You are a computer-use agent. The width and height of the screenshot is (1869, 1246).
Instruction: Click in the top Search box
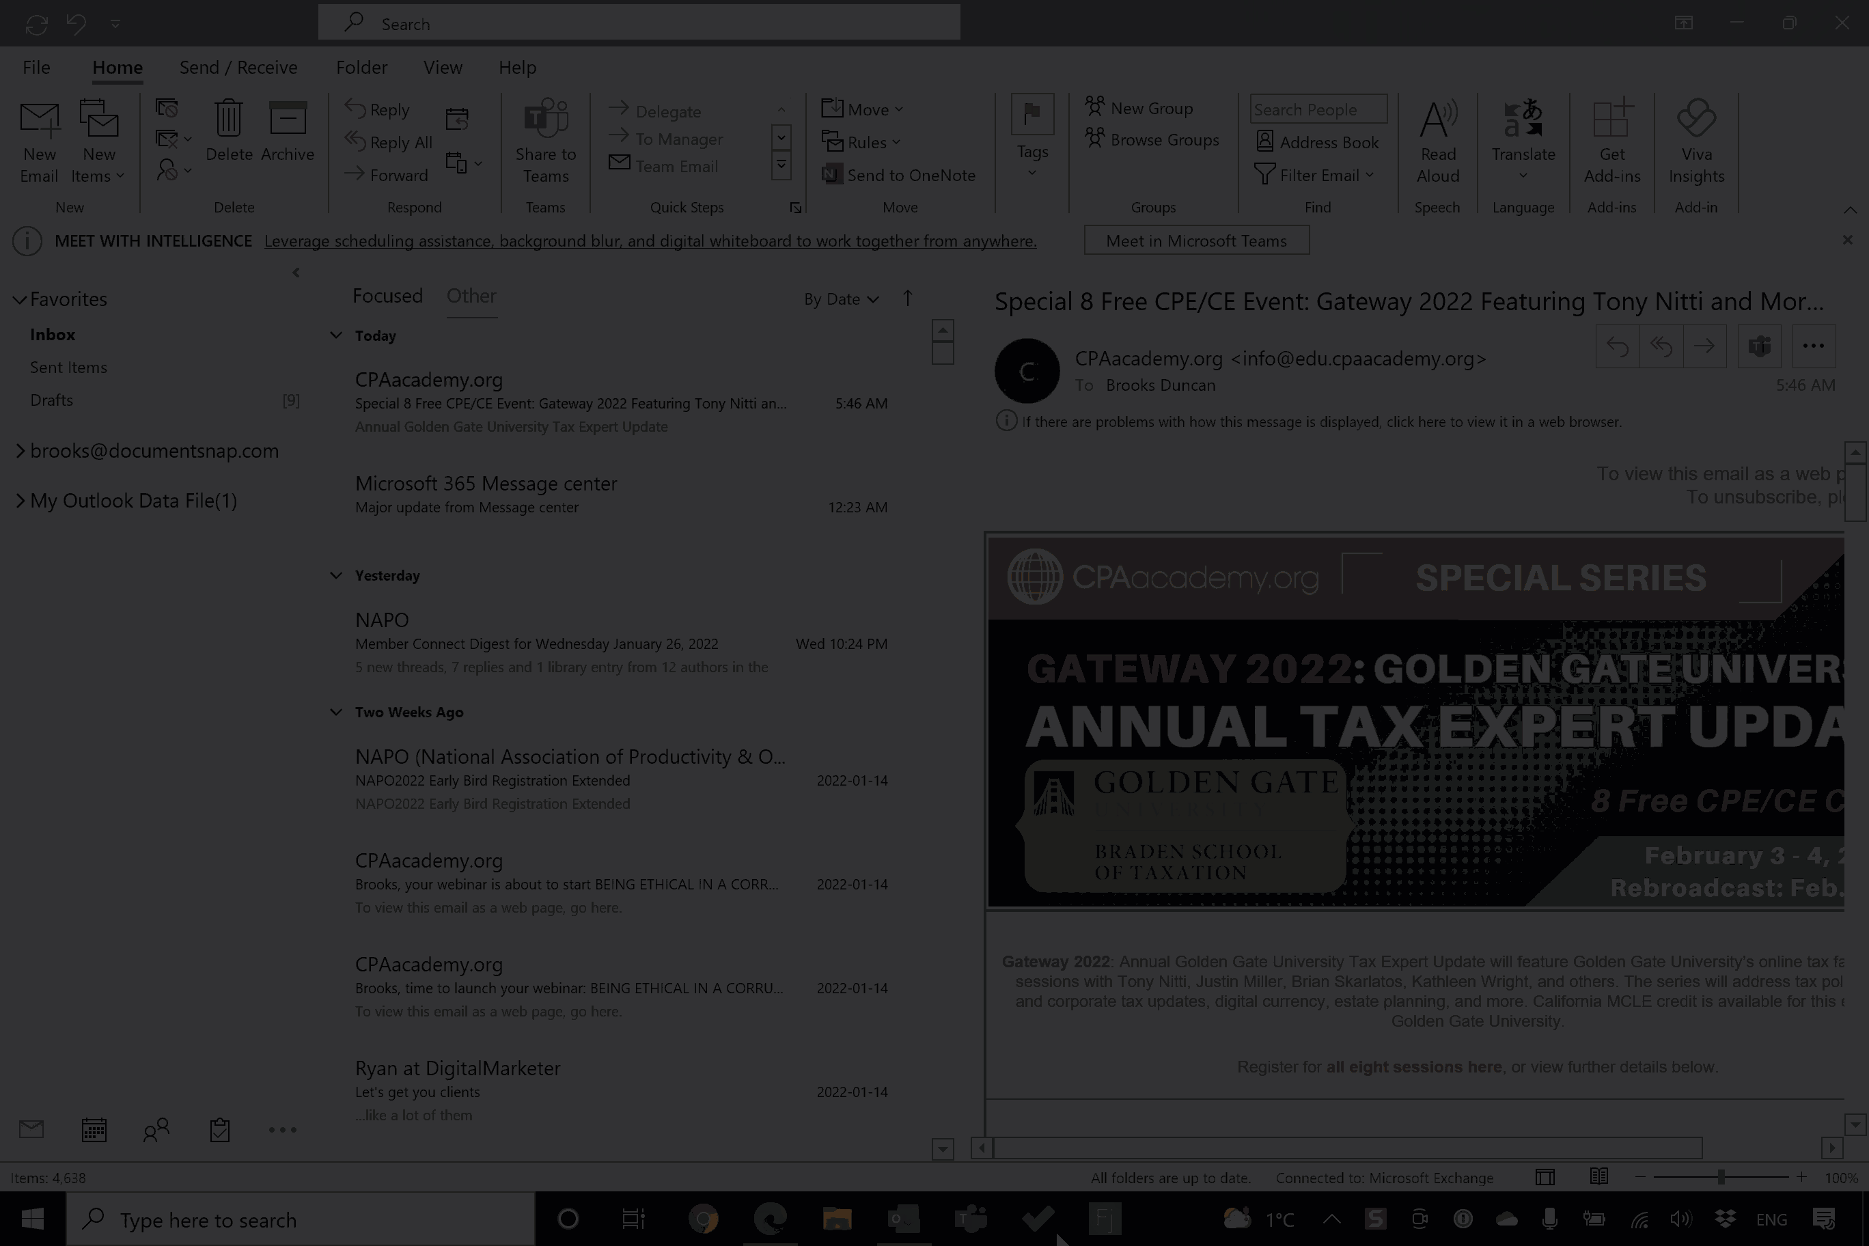[639, 23]
